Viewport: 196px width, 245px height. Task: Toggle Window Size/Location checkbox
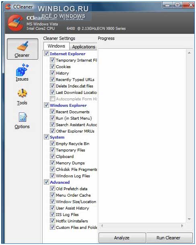click(52, 201)
